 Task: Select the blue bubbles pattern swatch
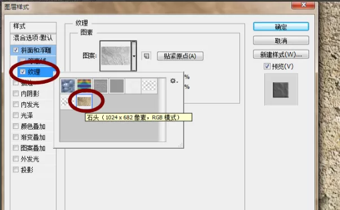[68, 86]
